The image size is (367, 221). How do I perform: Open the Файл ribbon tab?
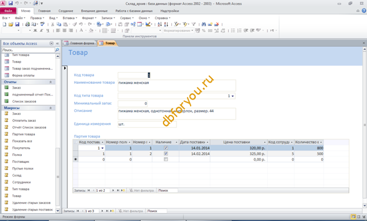(x=8, y=11)
